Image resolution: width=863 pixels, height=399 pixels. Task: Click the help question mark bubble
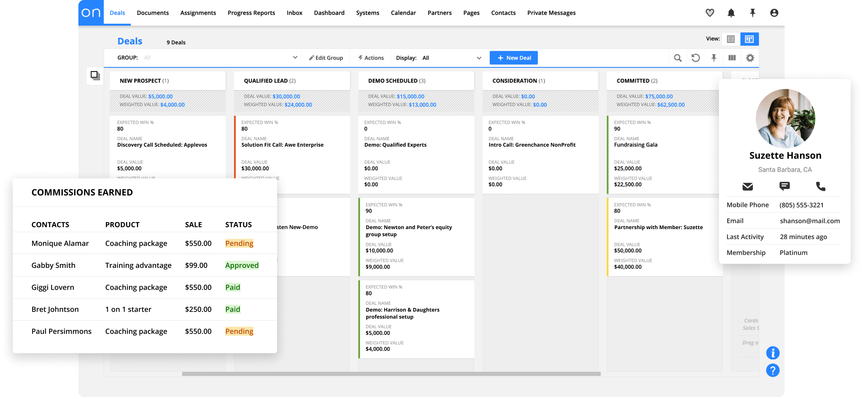pos(773,370)
